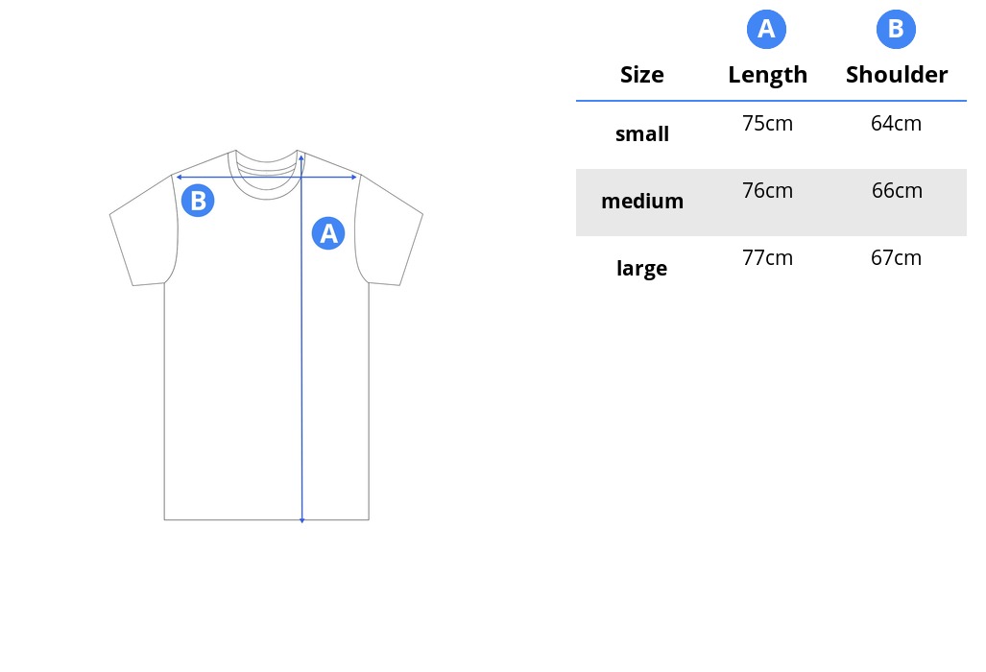
Task: Click the 64cm shoulder value
Action: point(896,123)
